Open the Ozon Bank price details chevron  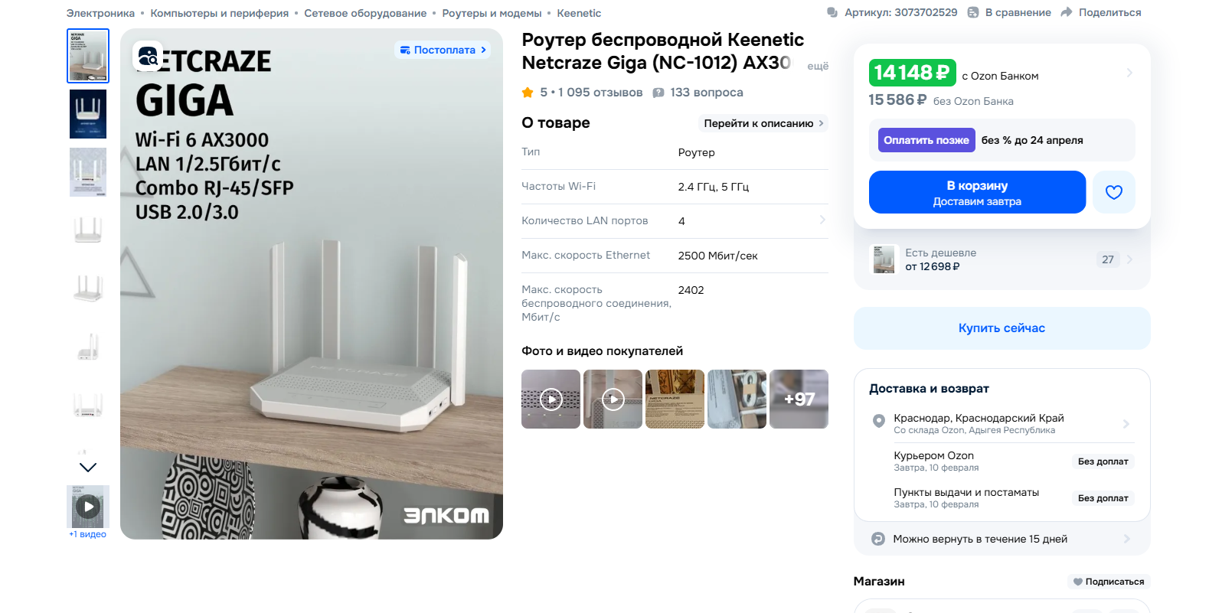point(1129,73)
